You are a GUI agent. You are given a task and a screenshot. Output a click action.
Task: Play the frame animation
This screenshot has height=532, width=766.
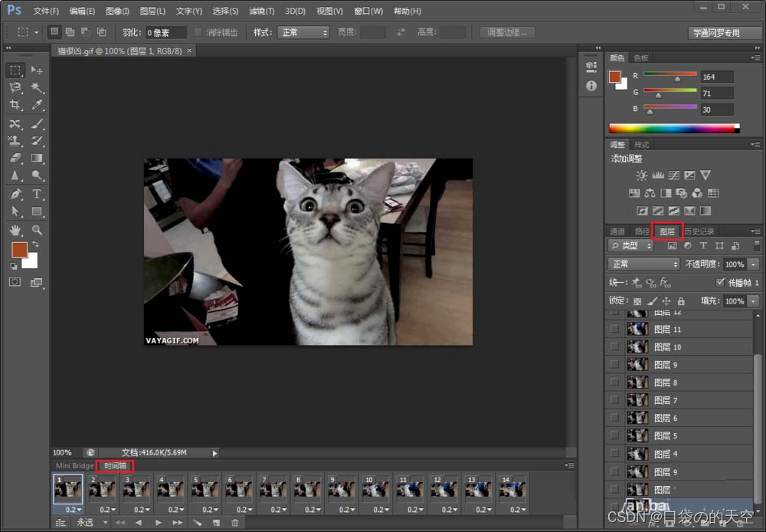coord(158,523)
